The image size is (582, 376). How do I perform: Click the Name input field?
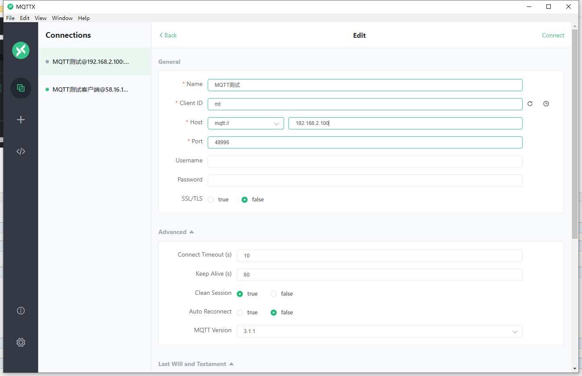click(365, 85)
